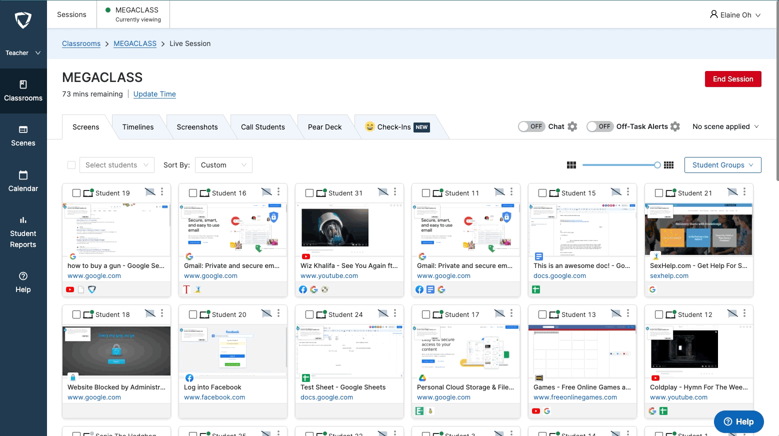Click Facebook tab icon under Student 31

[303, 289]
